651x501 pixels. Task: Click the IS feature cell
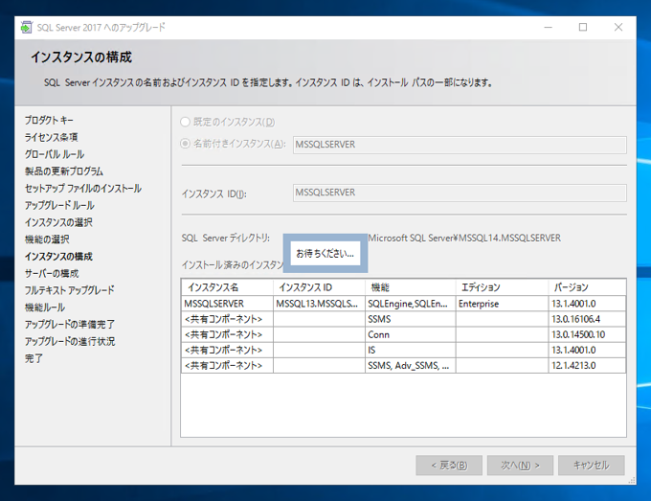click(410, 350)
